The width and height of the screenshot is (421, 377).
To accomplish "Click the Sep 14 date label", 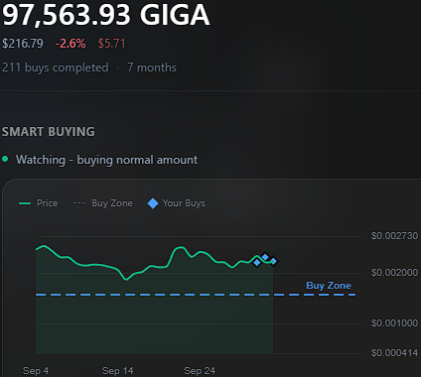I will click(x=118, y=371).
